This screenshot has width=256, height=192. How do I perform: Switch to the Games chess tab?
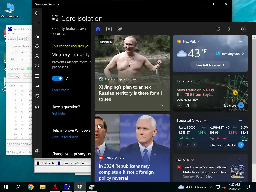pyautogui.click(x=120, y=29)
